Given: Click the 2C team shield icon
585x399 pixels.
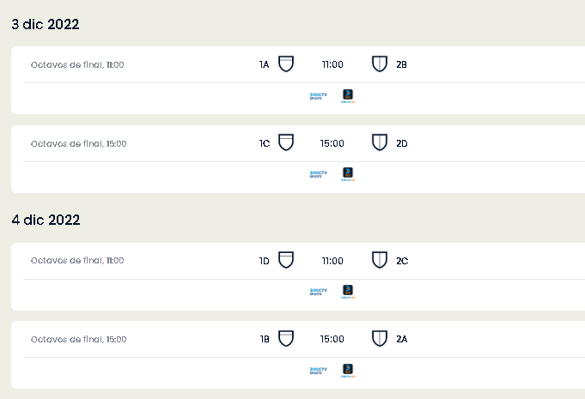Looking at the screenshot, I should (380, 260).
